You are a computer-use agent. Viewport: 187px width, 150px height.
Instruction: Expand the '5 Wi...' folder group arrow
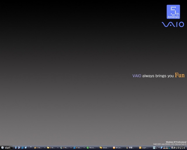58,148
